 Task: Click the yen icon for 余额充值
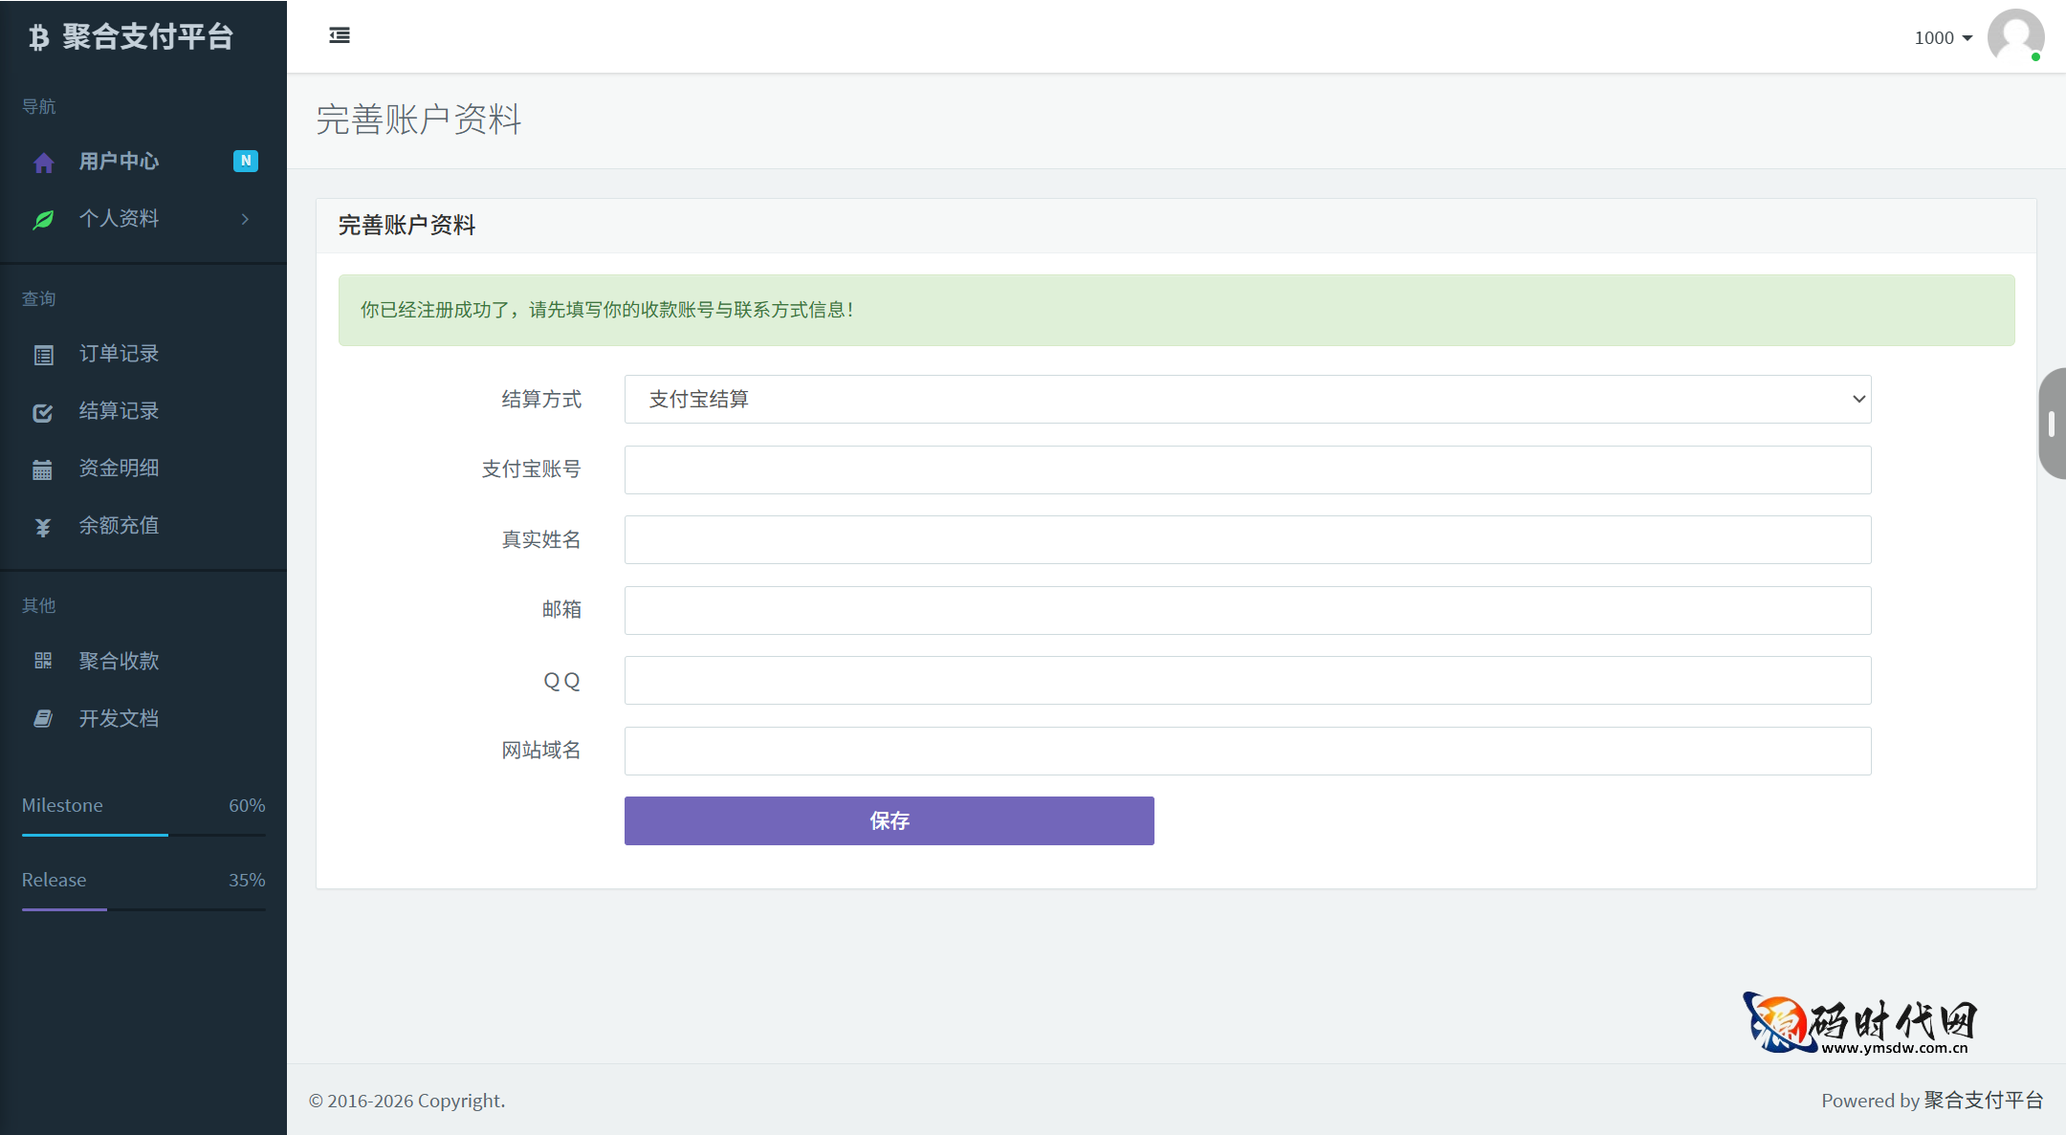(x=43, y=527)
